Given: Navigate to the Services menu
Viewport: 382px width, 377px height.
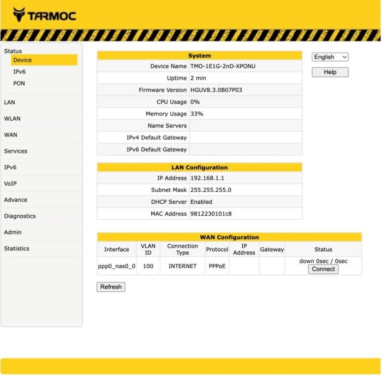Looking at the screenshot, I should [15, 151].
